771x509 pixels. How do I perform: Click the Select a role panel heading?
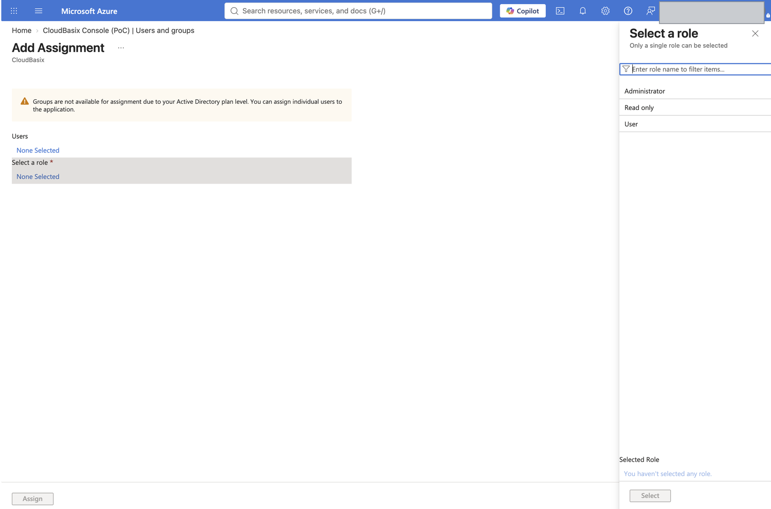point(664,33)
